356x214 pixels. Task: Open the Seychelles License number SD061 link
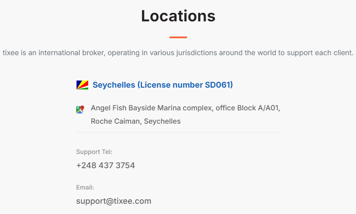(x=163, y=85)
